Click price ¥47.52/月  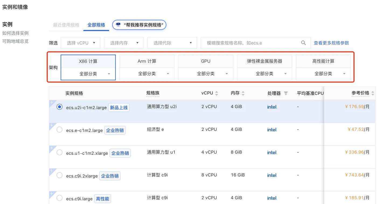358,130
